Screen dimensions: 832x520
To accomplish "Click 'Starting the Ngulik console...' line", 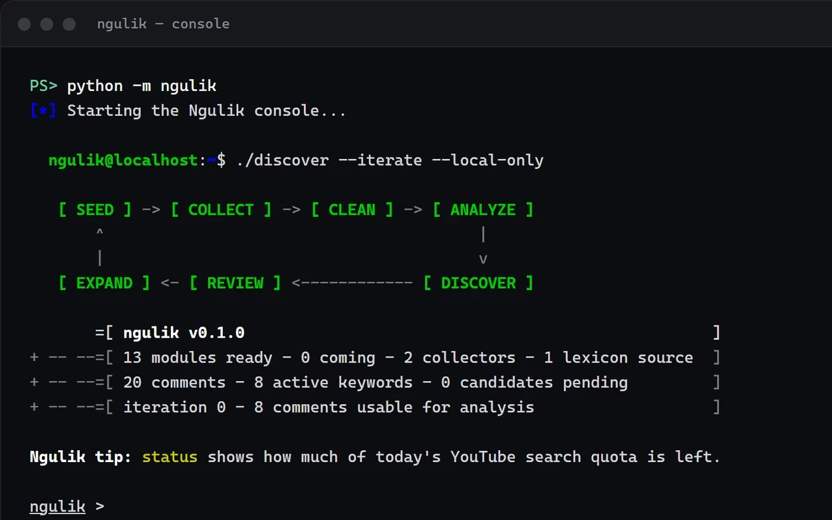I will [207, 110].
